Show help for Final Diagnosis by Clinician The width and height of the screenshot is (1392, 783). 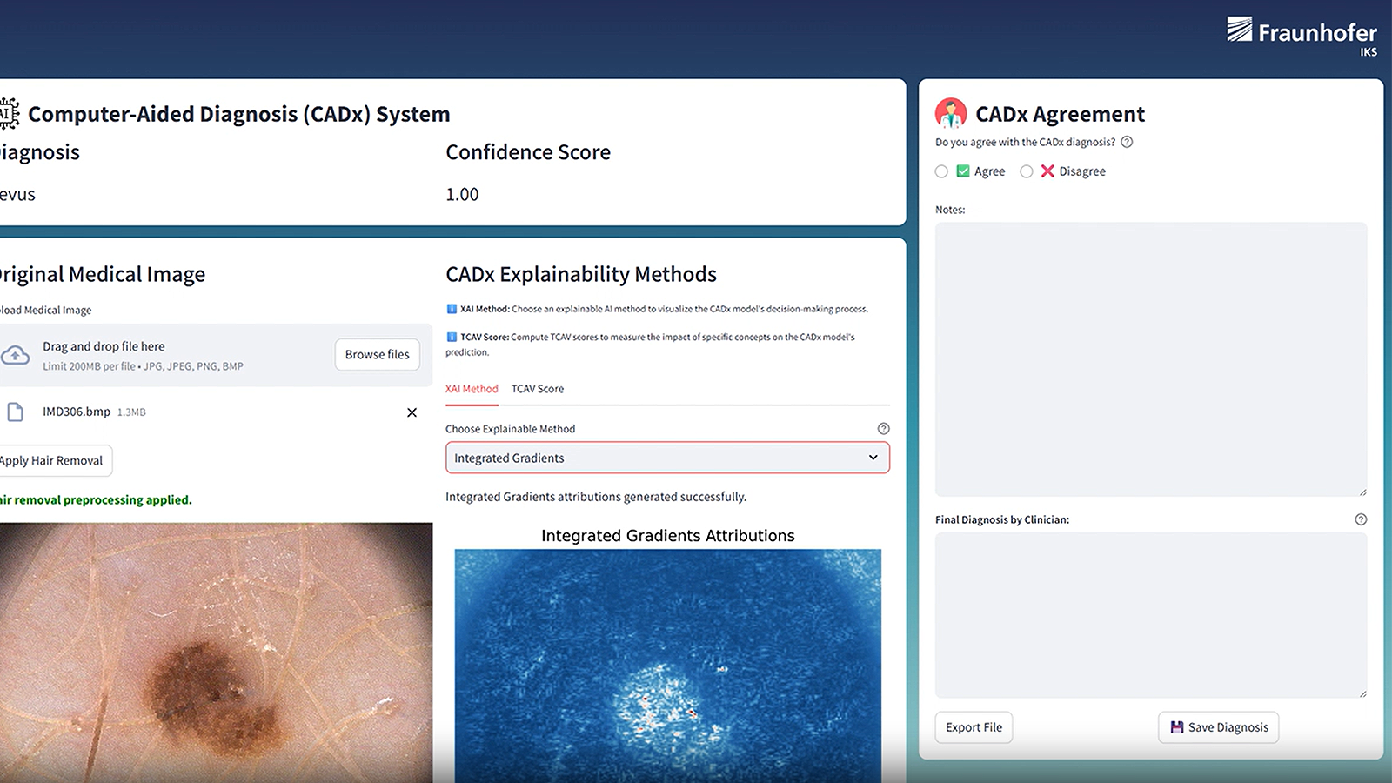[x=1361, y=519]
